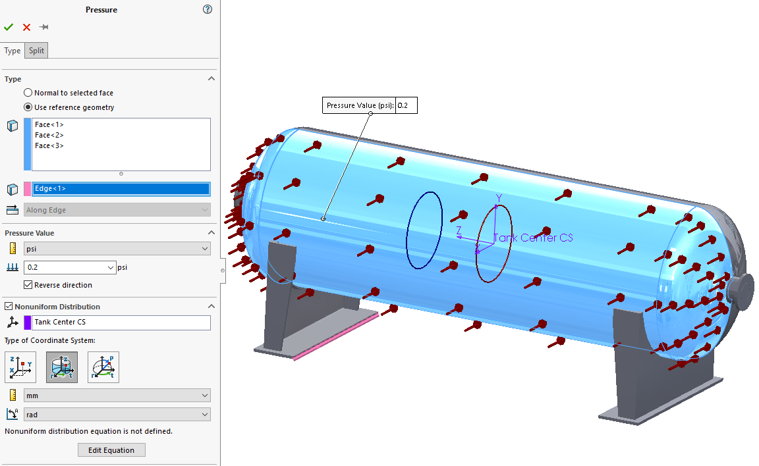The image size is (759, 466).
Task: Select Normal to selected face option
Action: [x=28, y=93]
